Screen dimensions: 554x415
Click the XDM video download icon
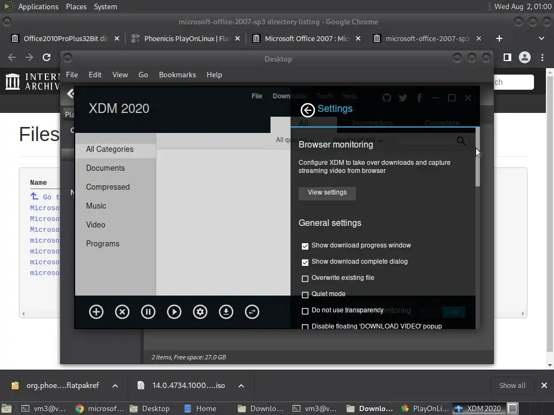pos(226,312)
